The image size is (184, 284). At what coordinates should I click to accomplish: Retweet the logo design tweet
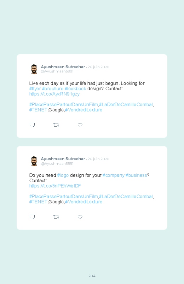click(x=56, y=217)
